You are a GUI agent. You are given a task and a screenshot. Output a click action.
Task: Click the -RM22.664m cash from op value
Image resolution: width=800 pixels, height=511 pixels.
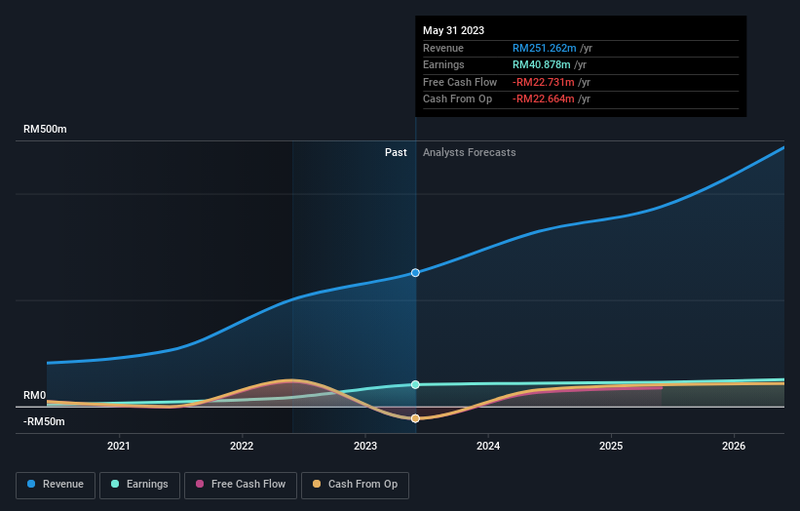(x=544, y=99)
